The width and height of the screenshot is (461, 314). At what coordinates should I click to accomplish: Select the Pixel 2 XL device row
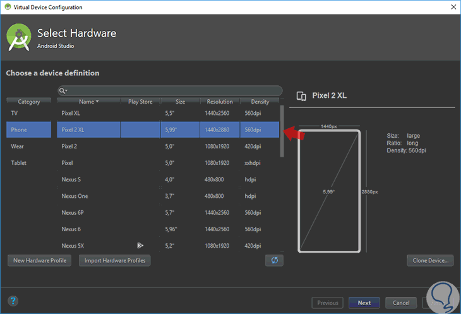click(x=168, y=130)
